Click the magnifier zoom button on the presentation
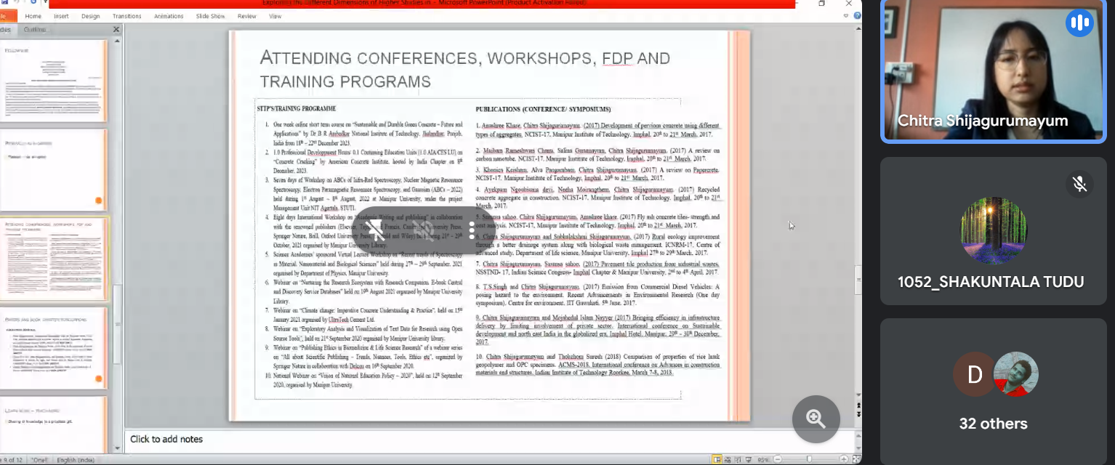 pyautogui.click(x=816, y=419)
